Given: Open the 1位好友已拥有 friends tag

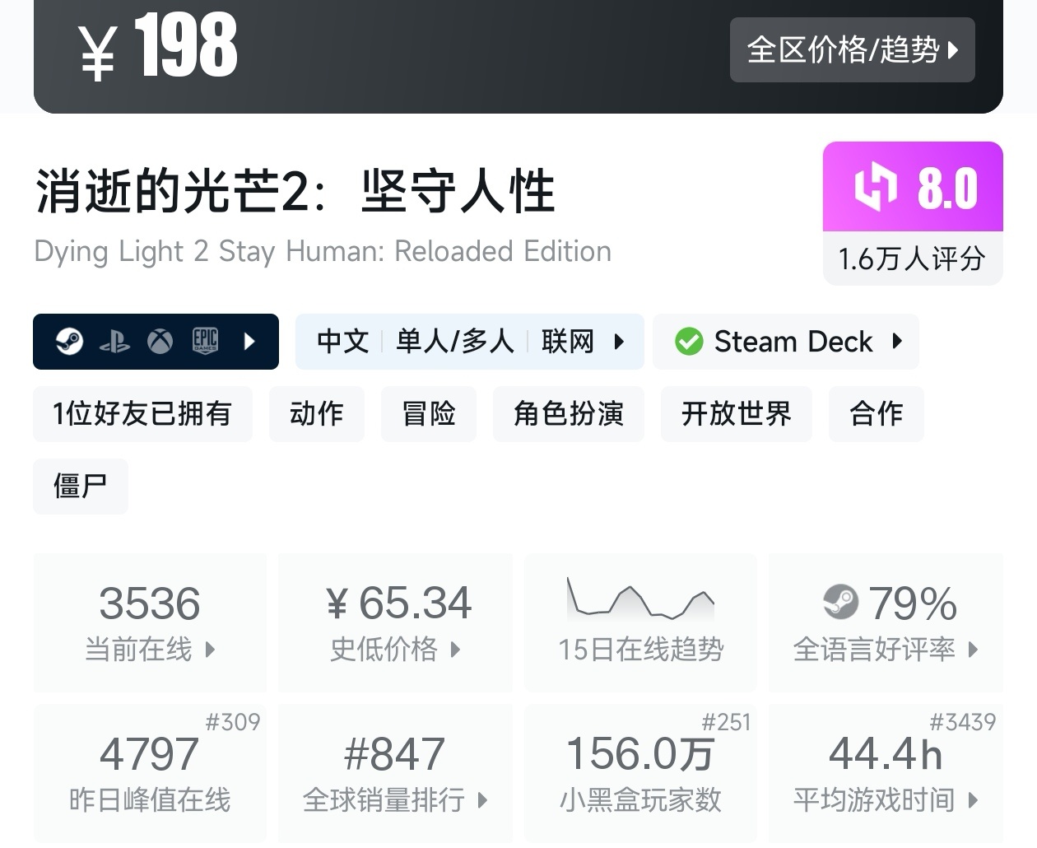Looking at the screenshot, I should 142,413.
